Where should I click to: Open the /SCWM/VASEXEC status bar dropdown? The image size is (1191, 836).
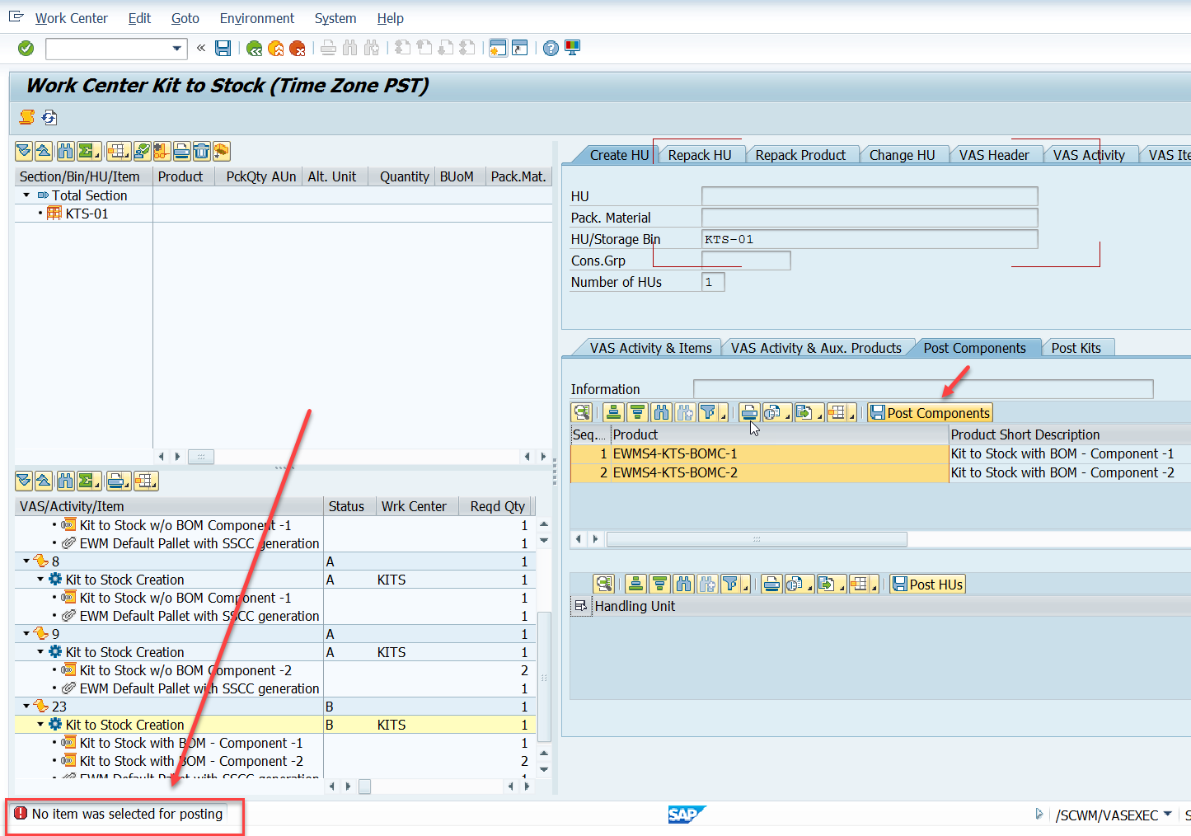1167,815
